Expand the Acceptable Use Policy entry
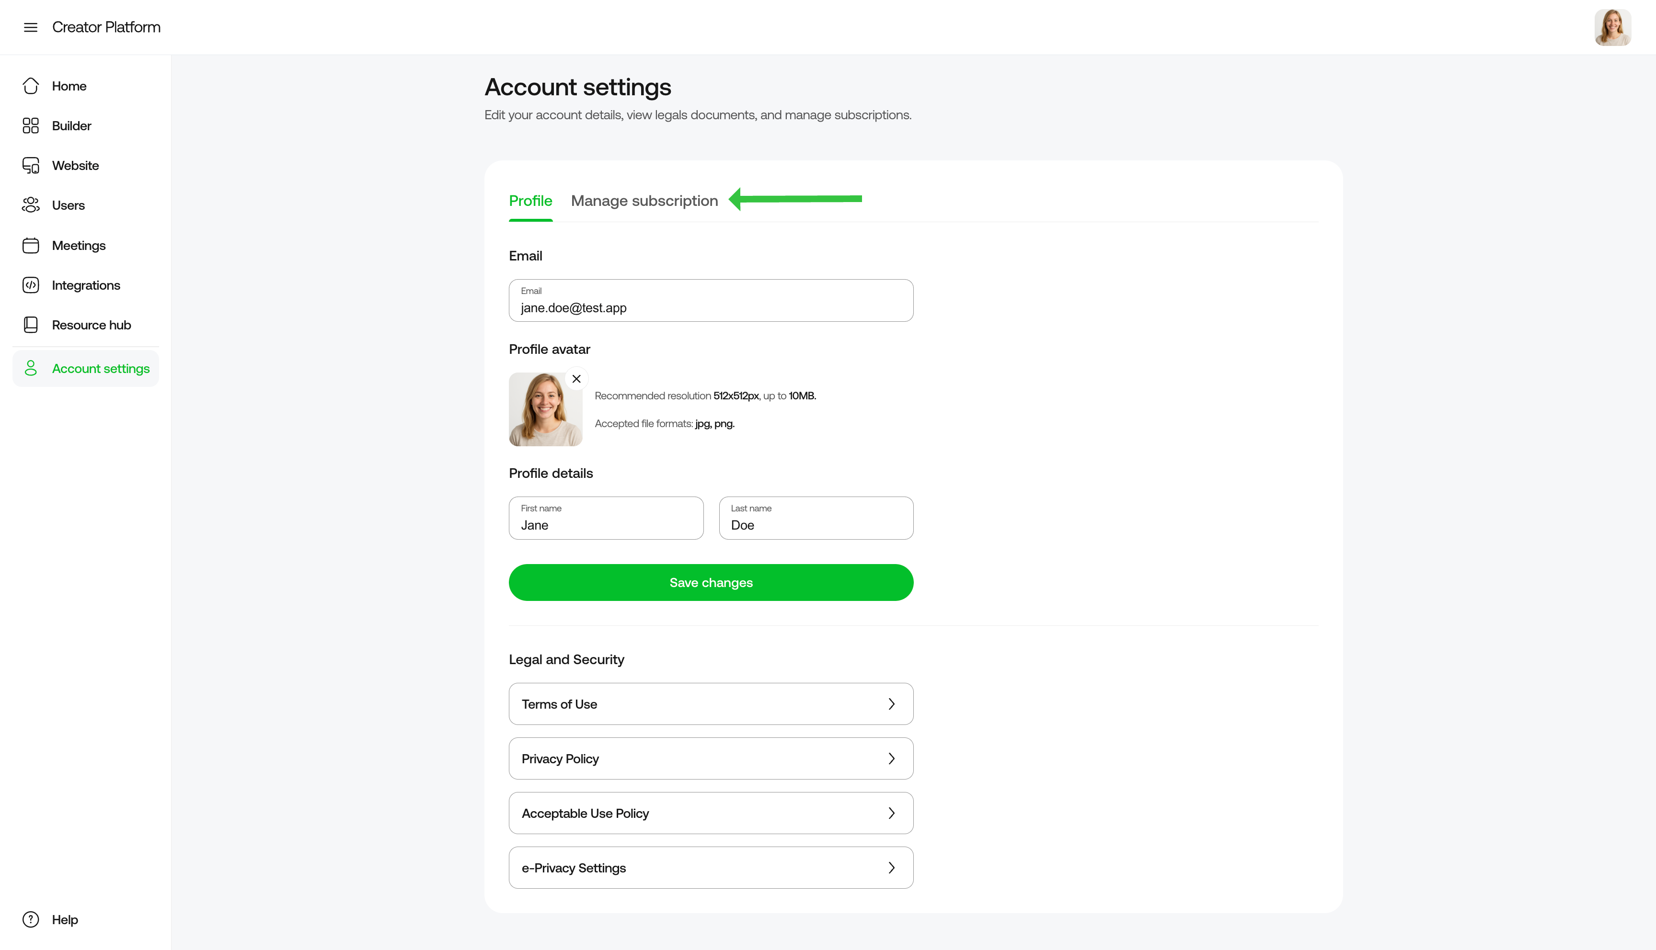1656x950 pixels. [x=892, y=813]
